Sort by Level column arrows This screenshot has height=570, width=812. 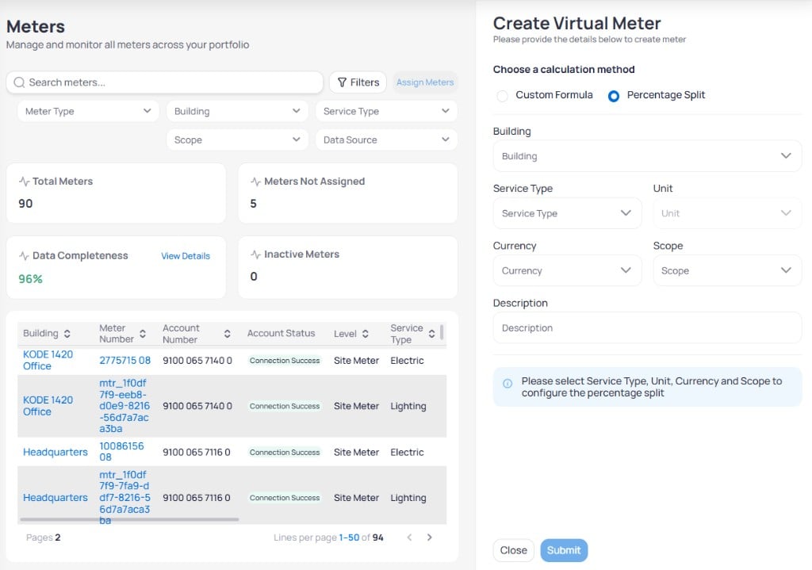pos(365,334)
